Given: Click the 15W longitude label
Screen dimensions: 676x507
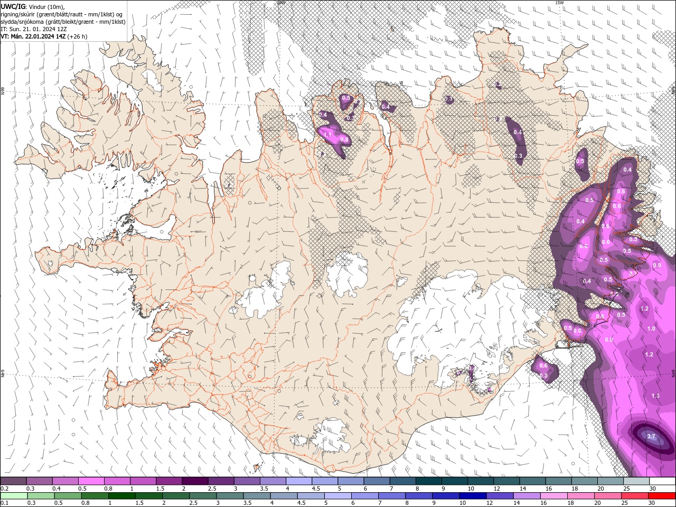Looking at the screenshot, I should (x=559, y=3).
